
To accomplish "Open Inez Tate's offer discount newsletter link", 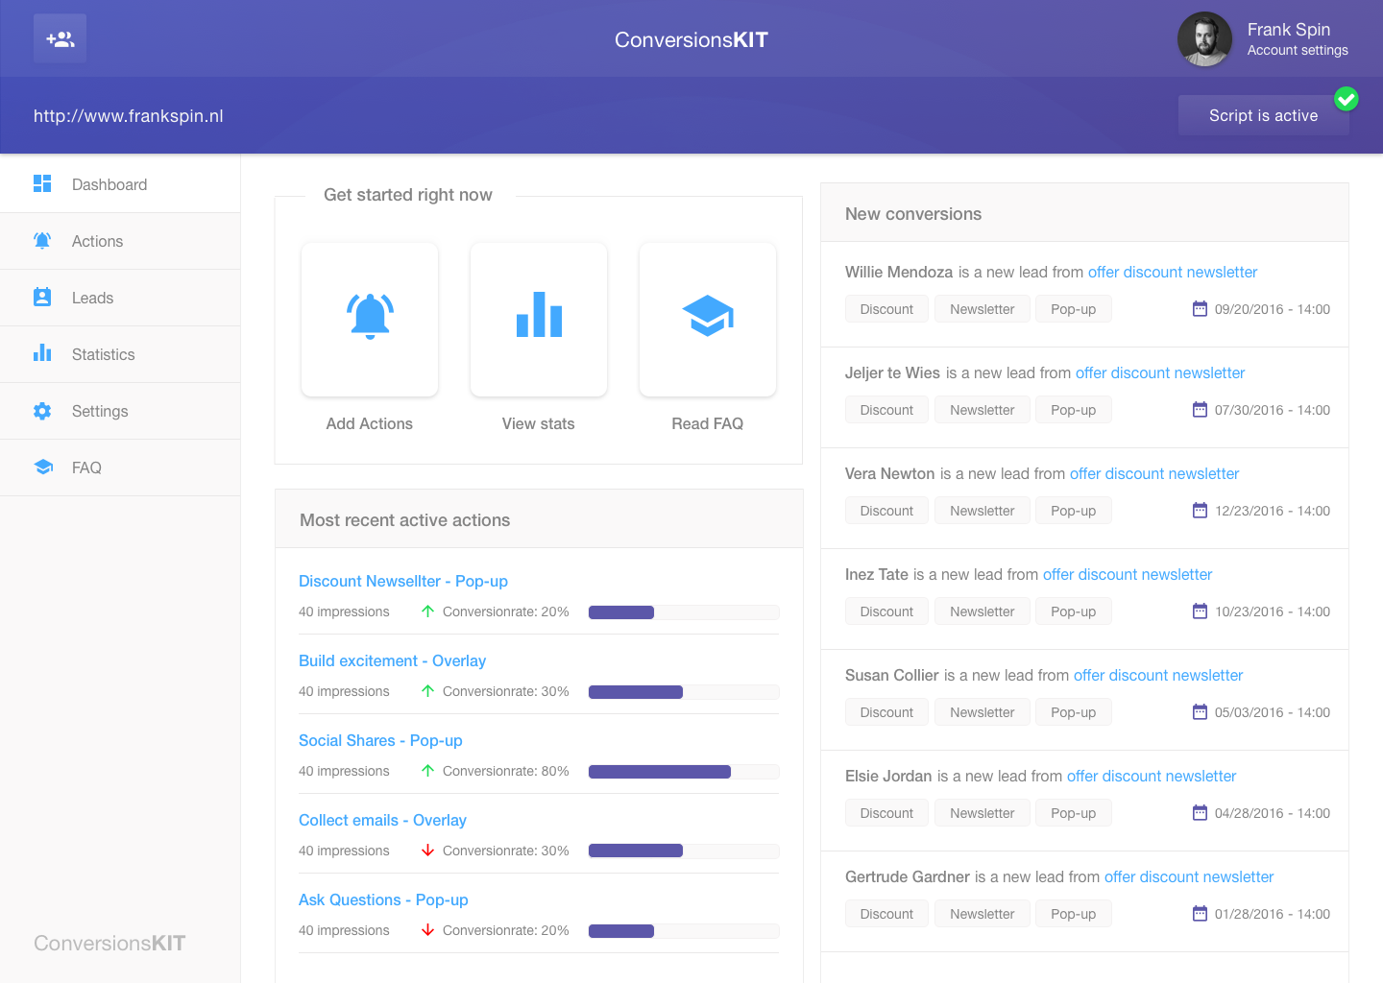I will (x=1127, y=574).
